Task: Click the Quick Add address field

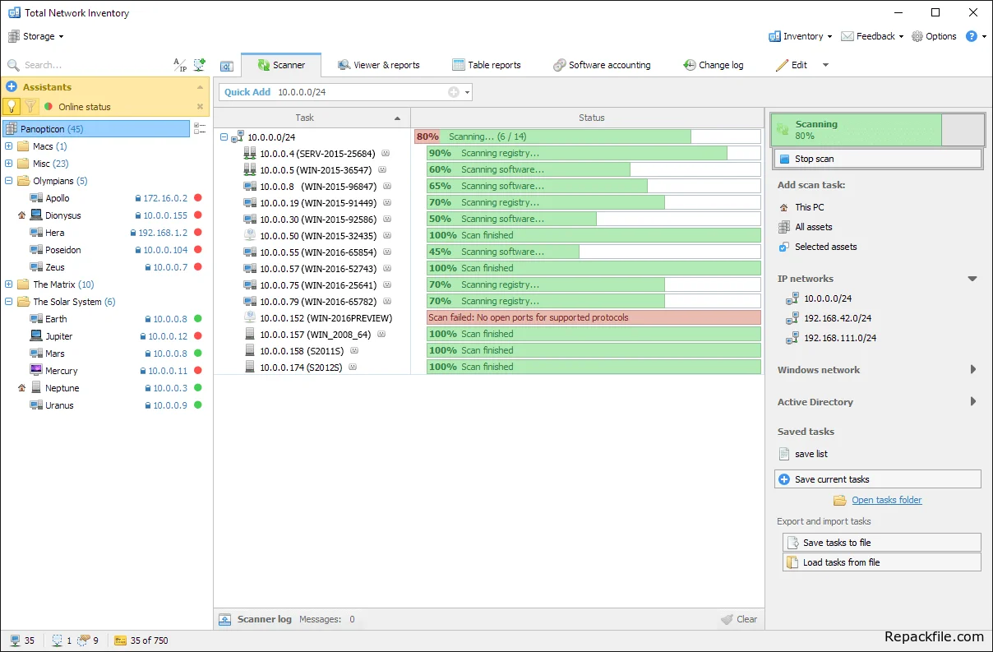Action: (345, 92)
